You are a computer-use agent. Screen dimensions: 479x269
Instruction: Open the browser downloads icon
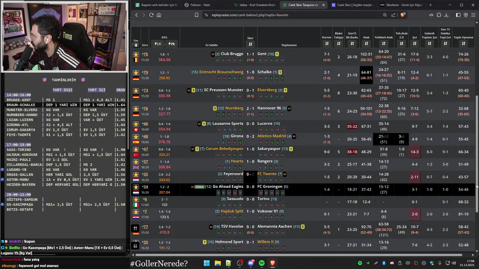click(x=447, y=15)
